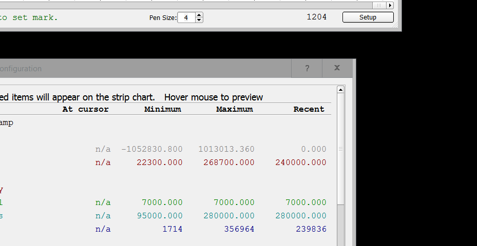Click the minimum value 95000.000

(159, 216)
